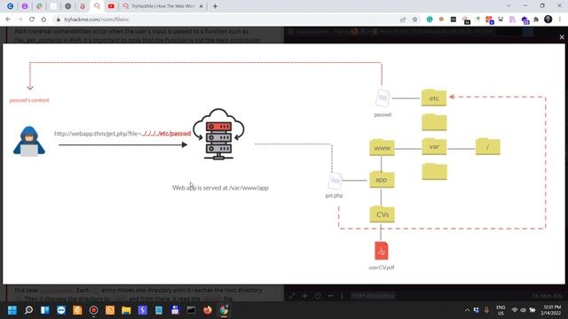This screenshot has height=319, width=568.
Task: Open the Chrome extensions puzzle menu
Action: tap(536, 19)
